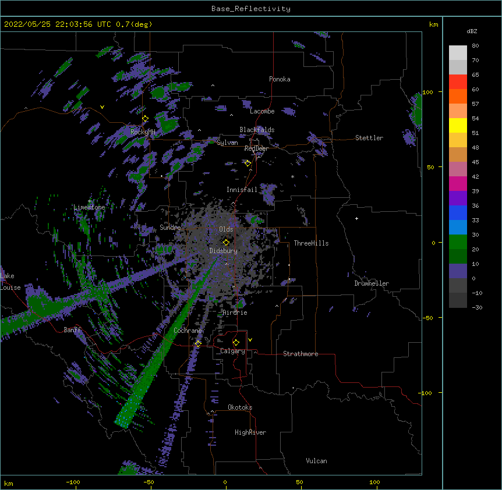Click the -30 value at bottom of legend
Screen dimensions: 502x490
(x=477, y=307)
